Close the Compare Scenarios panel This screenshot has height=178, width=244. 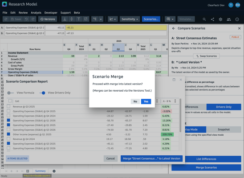coord(240,28)
